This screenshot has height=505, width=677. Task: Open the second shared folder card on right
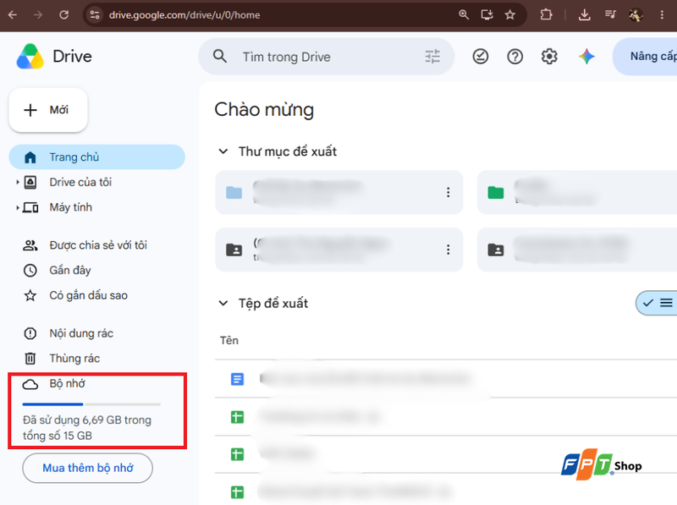coord(577,250)
